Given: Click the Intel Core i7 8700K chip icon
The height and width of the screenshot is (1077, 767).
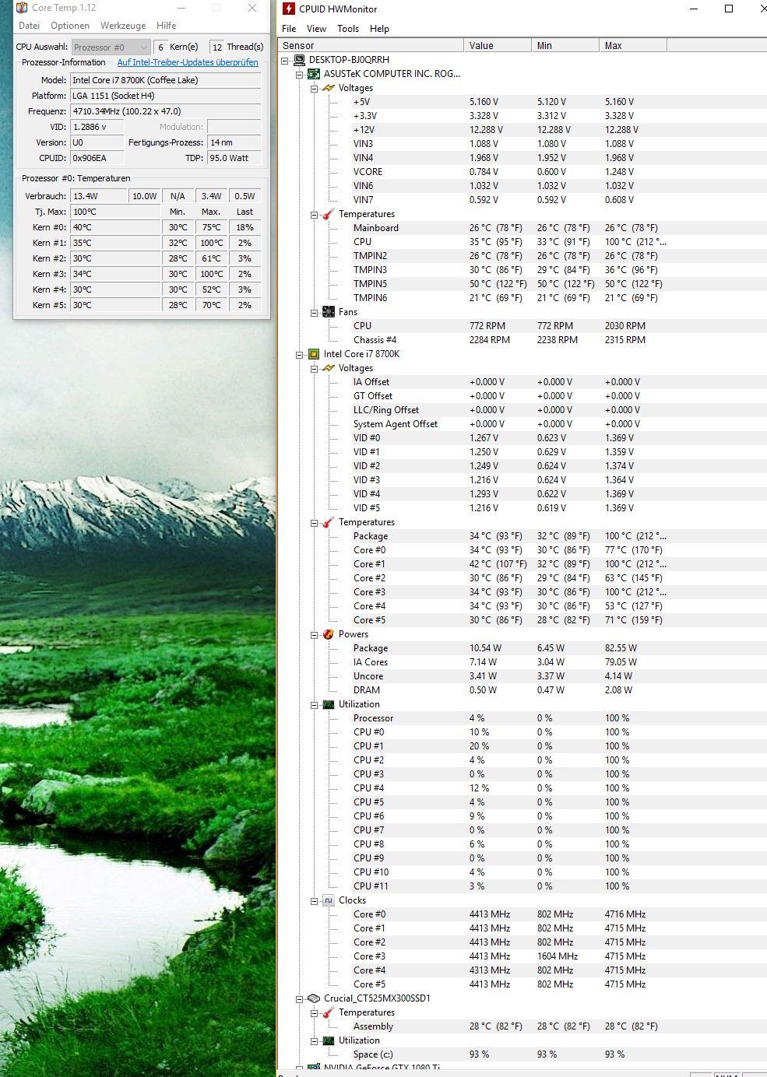Looking at the screenshot, I should 314,354.
